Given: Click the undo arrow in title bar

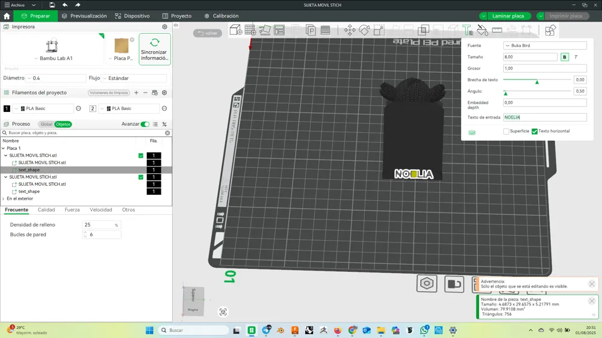Looking at the screenshot, I should coord(65,5).
